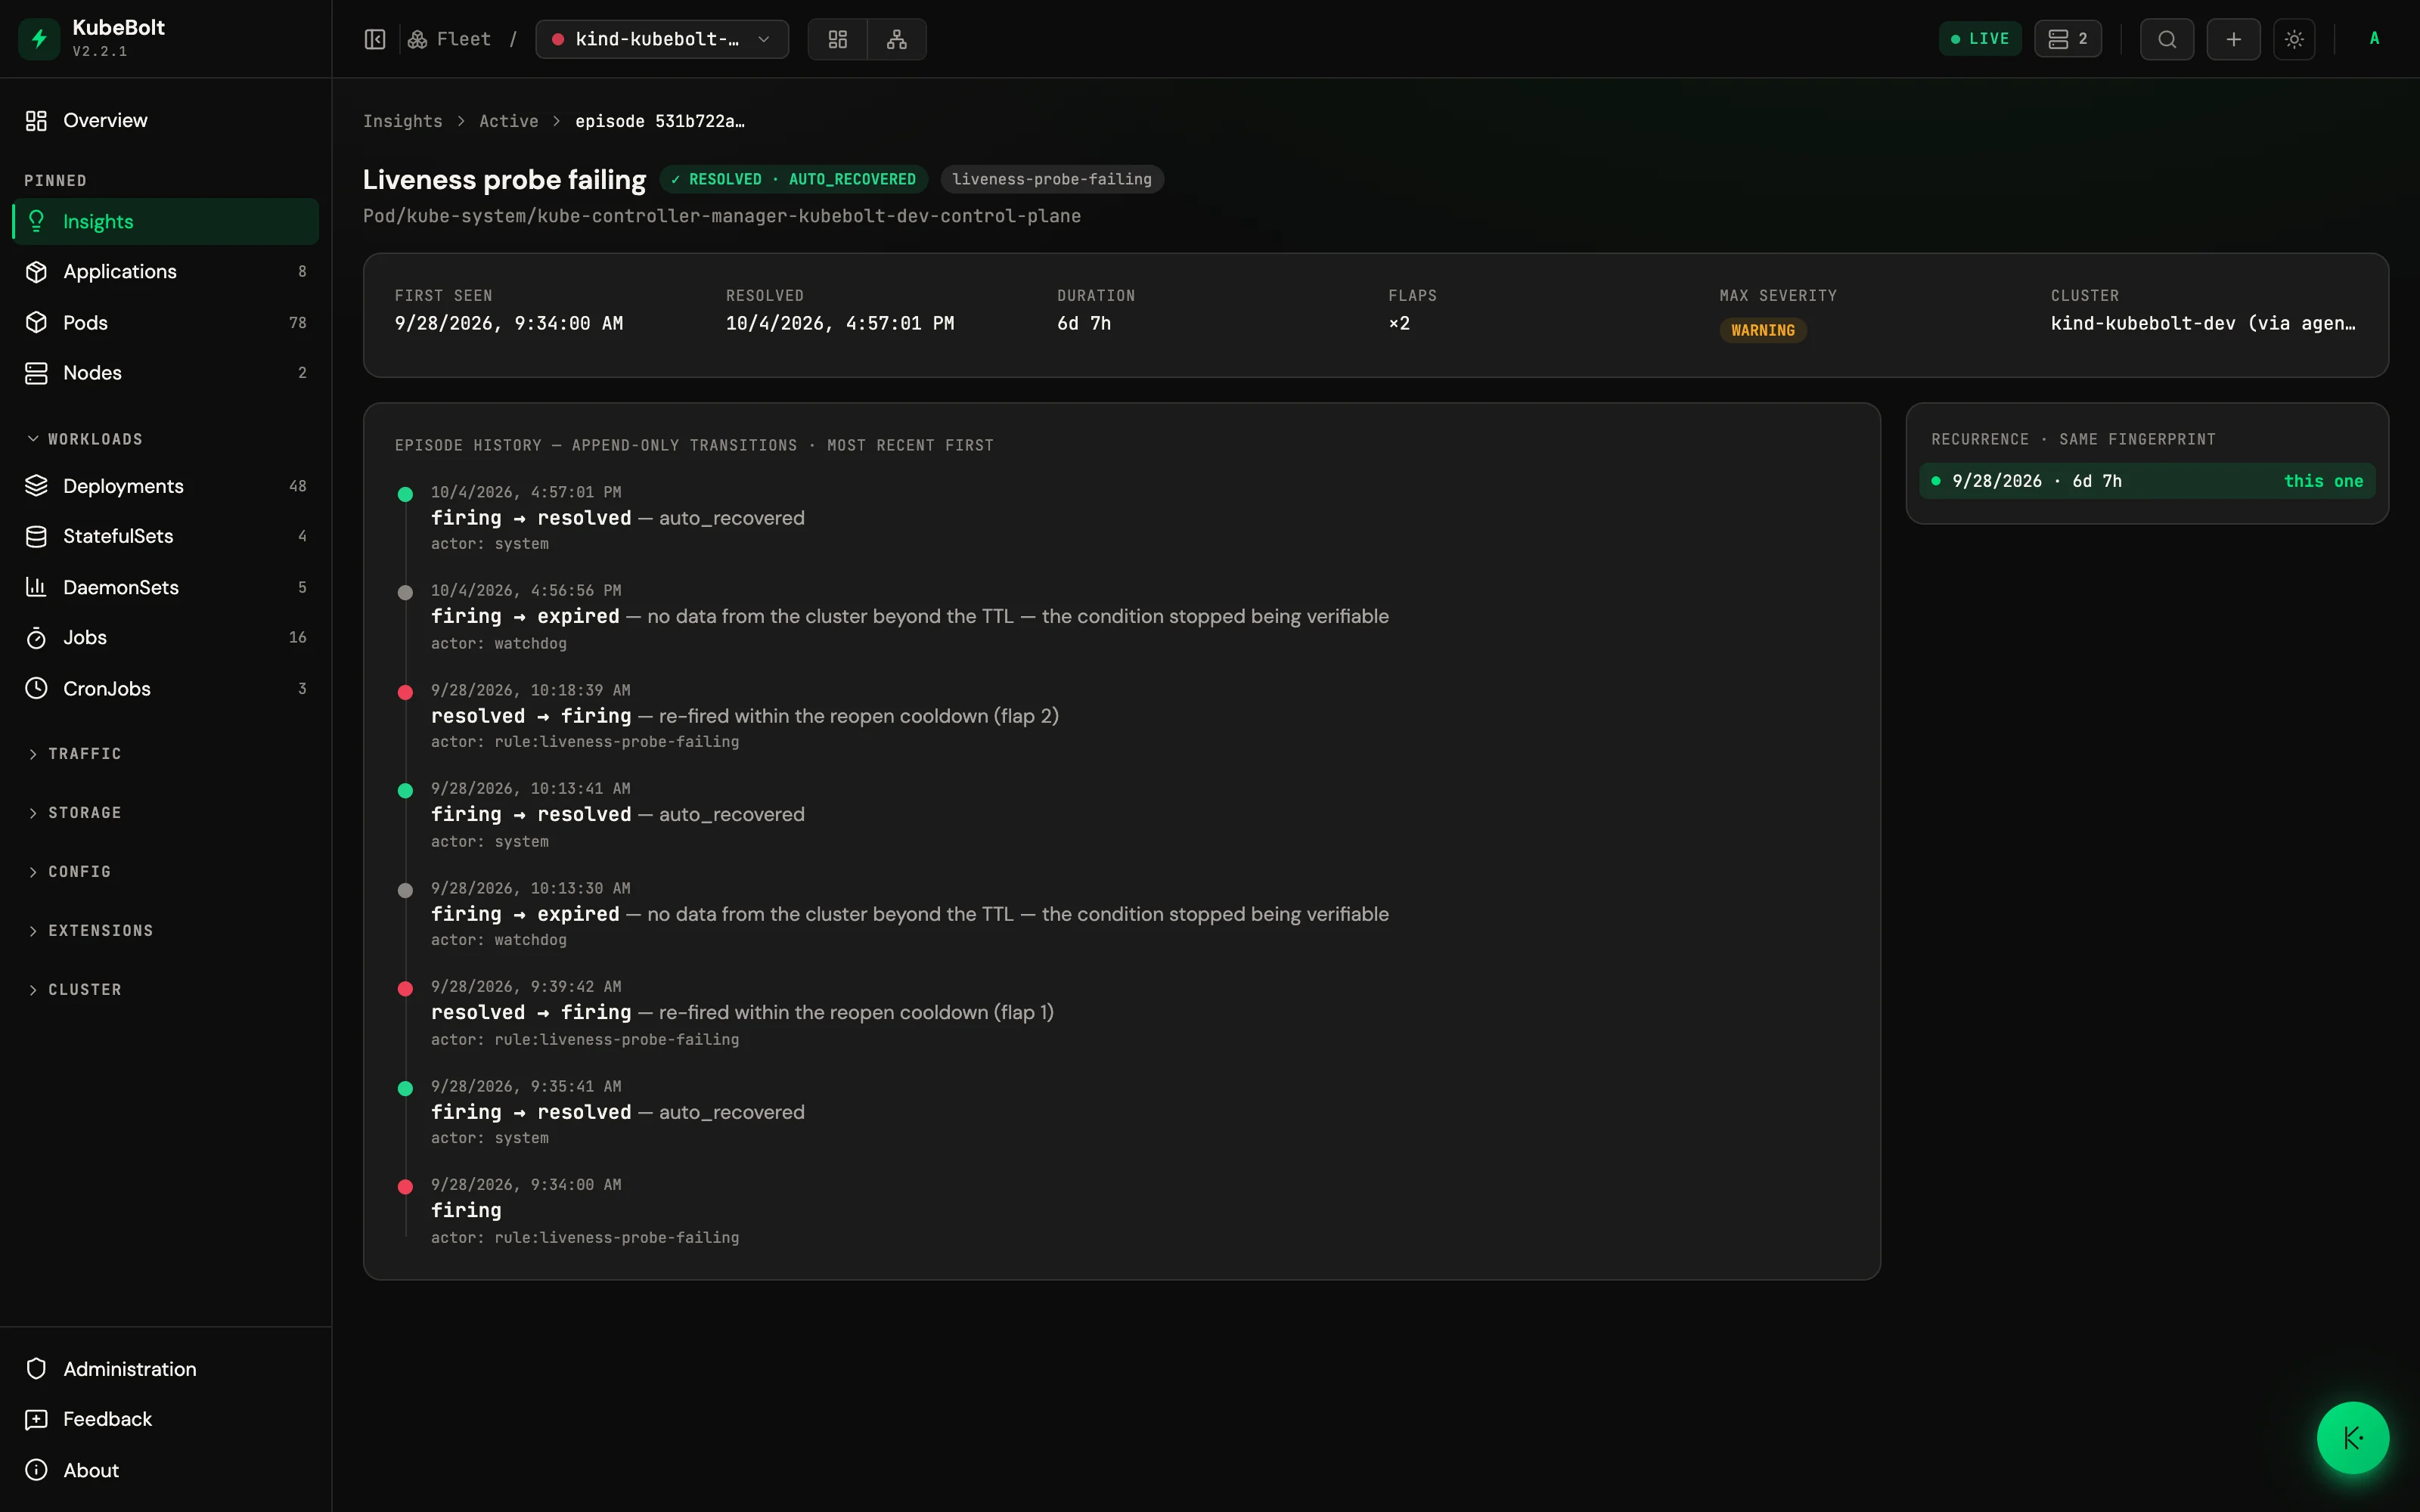Collapse the sidebar panel icon

pos(375,39)
